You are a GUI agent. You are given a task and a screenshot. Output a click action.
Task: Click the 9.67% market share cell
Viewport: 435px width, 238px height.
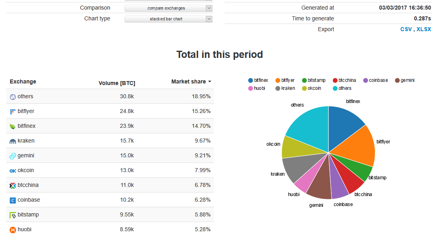203,141
